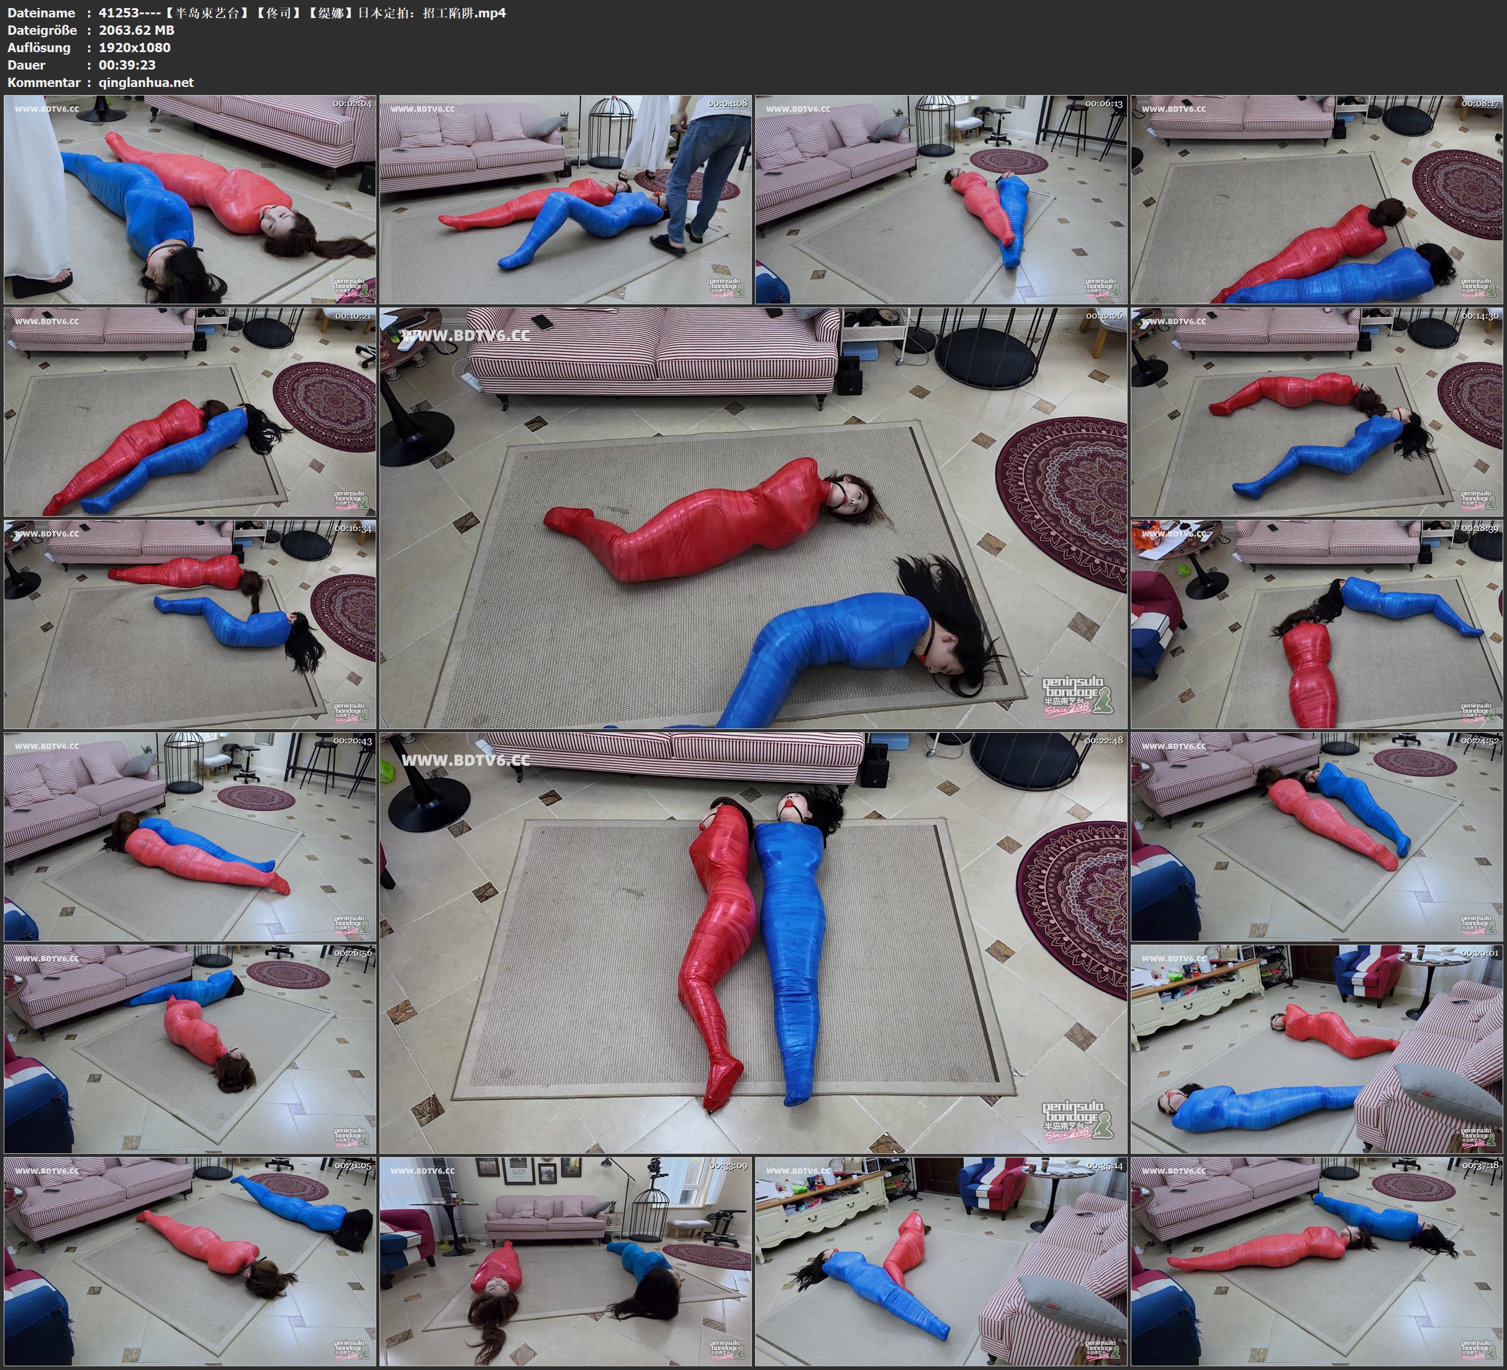Open the frame timestamped 00:33:09
This screenshot has height=1370, width=1507.
tap(565, 1261)
